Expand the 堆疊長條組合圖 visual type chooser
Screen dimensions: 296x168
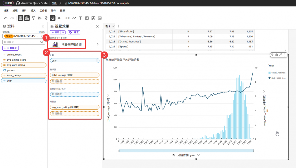(x=98, y=44)
